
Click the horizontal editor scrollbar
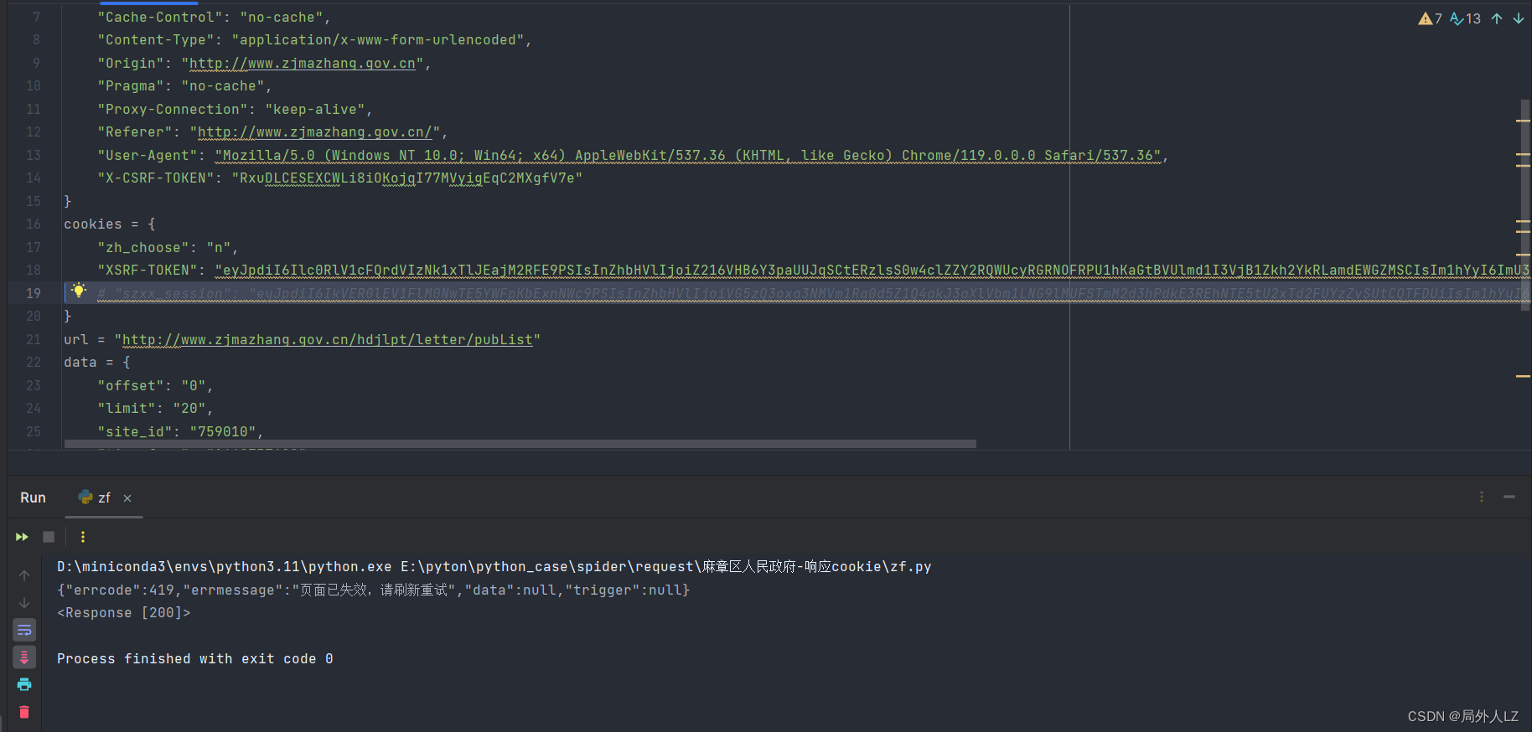click(520, 444)
